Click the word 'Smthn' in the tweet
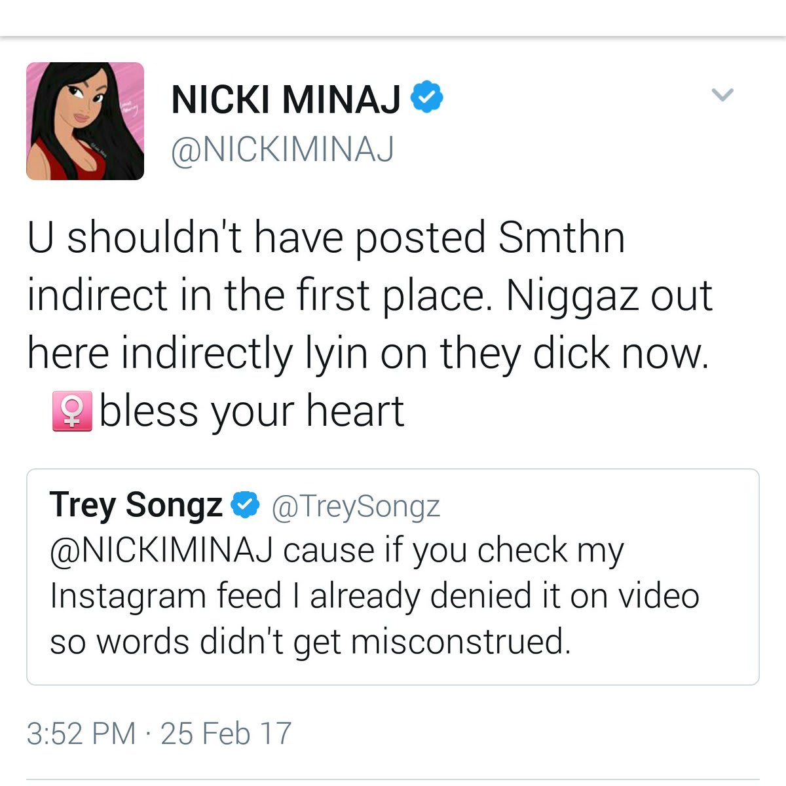The width and height of the screenshot is (786, 786). pyautogui.click(x=561, y=237)
